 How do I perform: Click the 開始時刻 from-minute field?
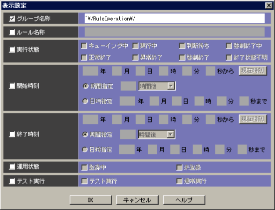[187, 71]
